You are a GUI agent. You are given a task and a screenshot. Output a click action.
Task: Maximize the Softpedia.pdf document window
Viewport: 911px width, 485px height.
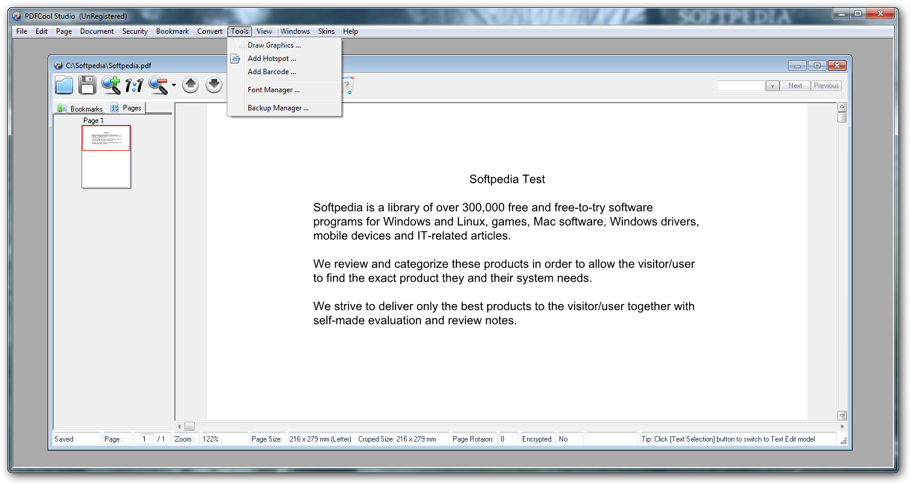(x=818, y=66)
